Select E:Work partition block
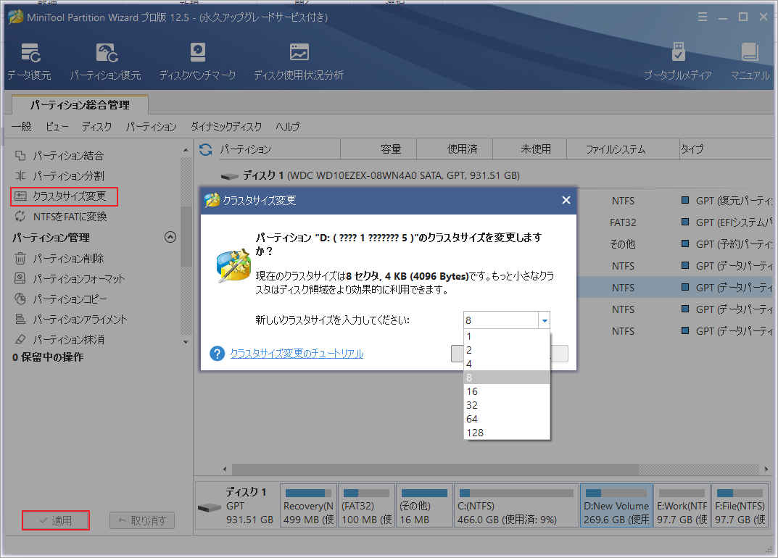Screen dimensions: 778x558 tap(682, 506)
